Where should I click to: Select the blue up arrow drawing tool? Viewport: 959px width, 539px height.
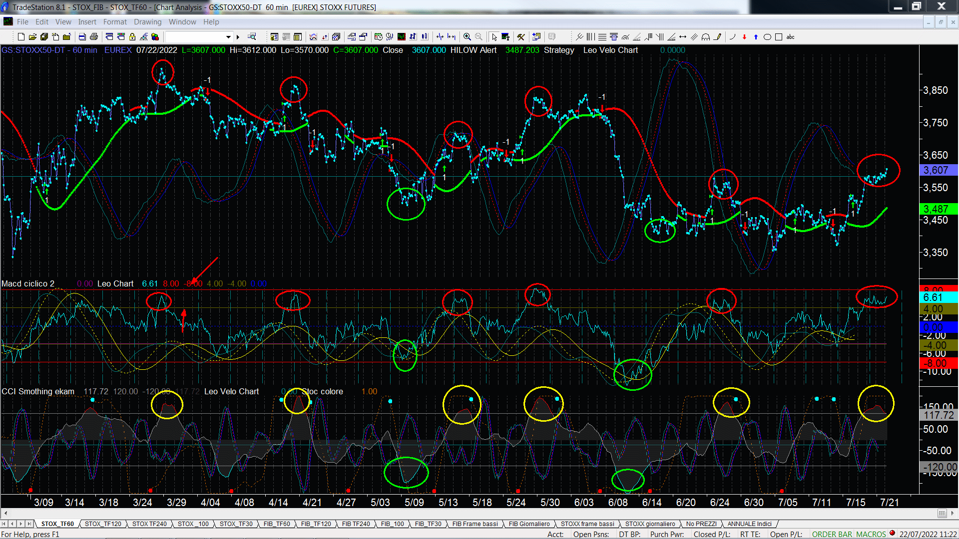click(x=756, y=37)
